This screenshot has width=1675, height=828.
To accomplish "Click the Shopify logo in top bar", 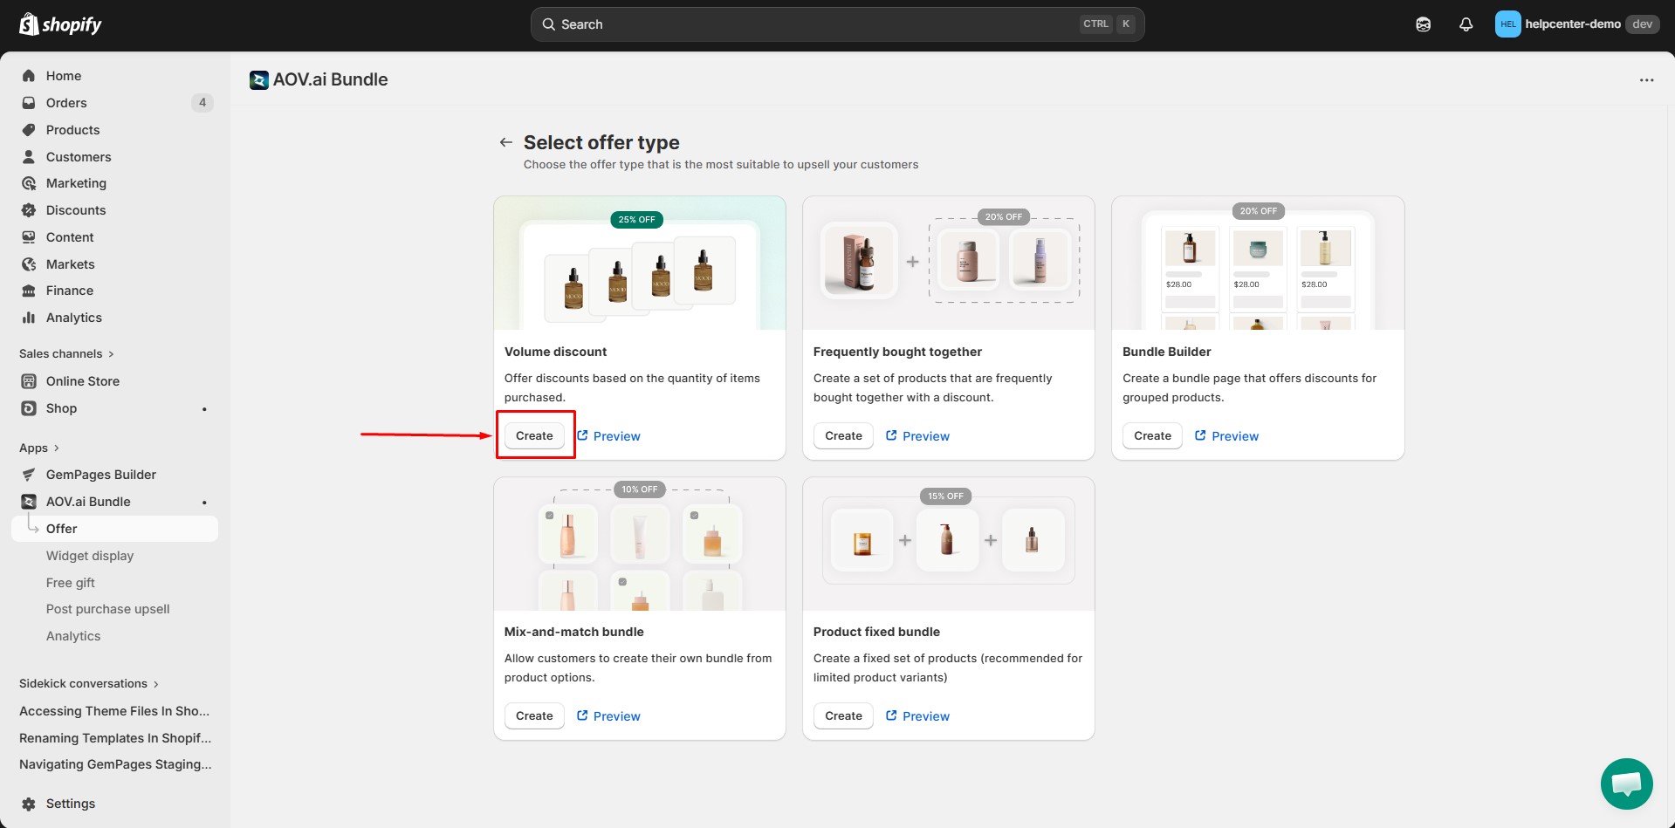I will 60,24.
